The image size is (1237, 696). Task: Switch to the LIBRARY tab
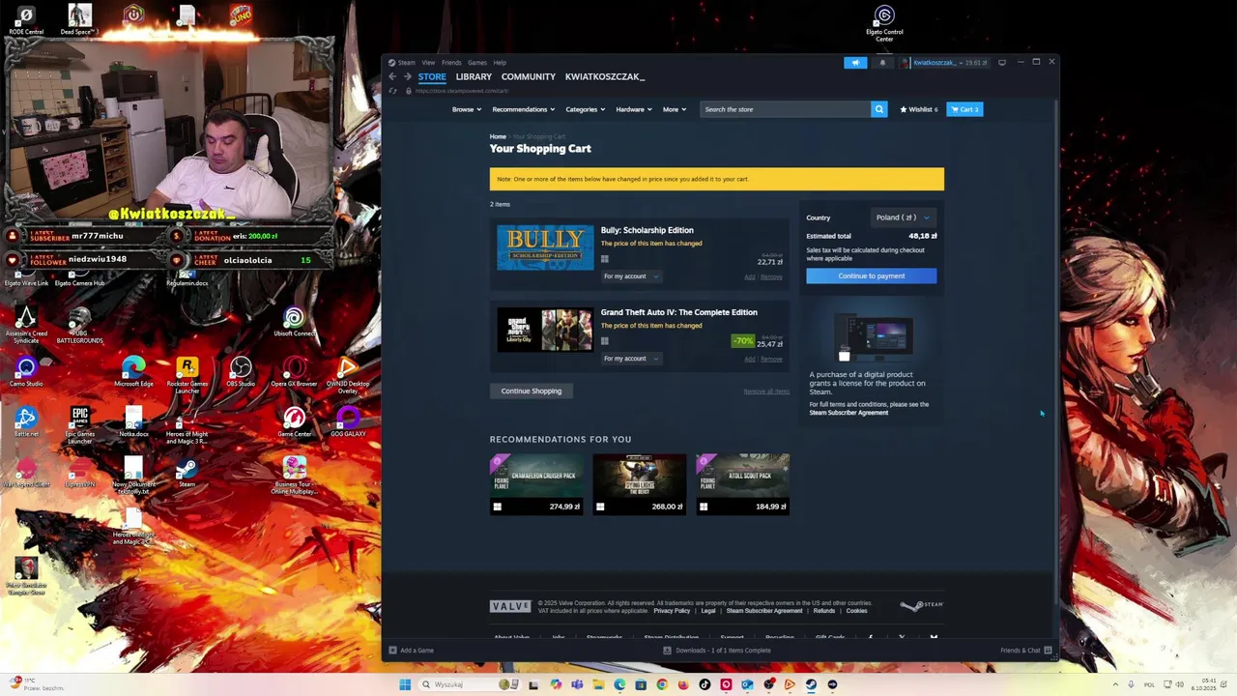tap(474, 76)
